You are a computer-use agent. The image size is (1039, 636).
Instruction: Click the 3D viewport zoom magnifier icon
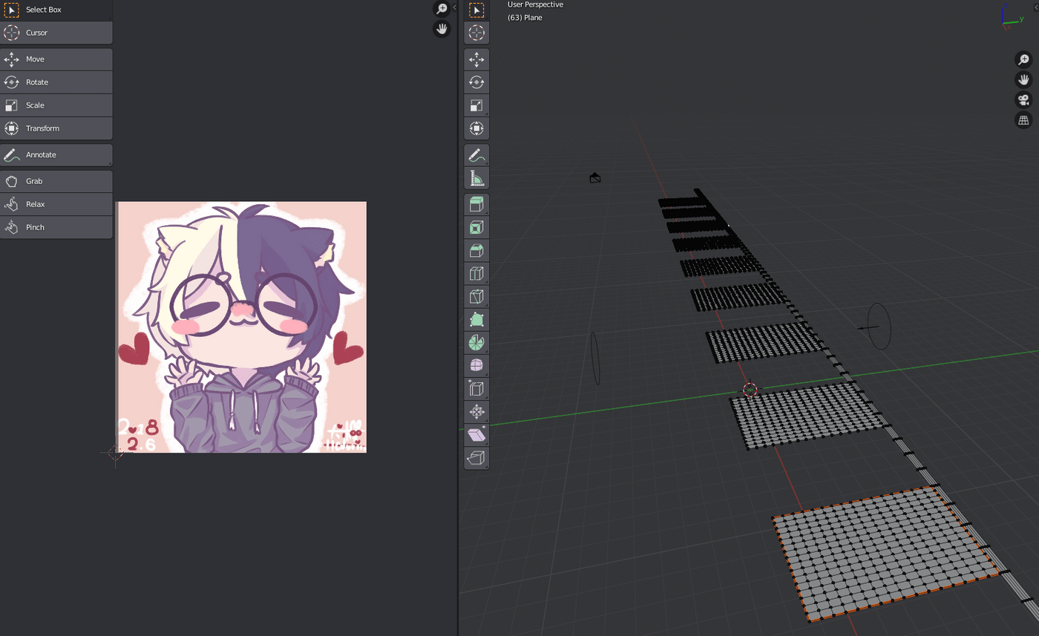(x=1023, y=60)
